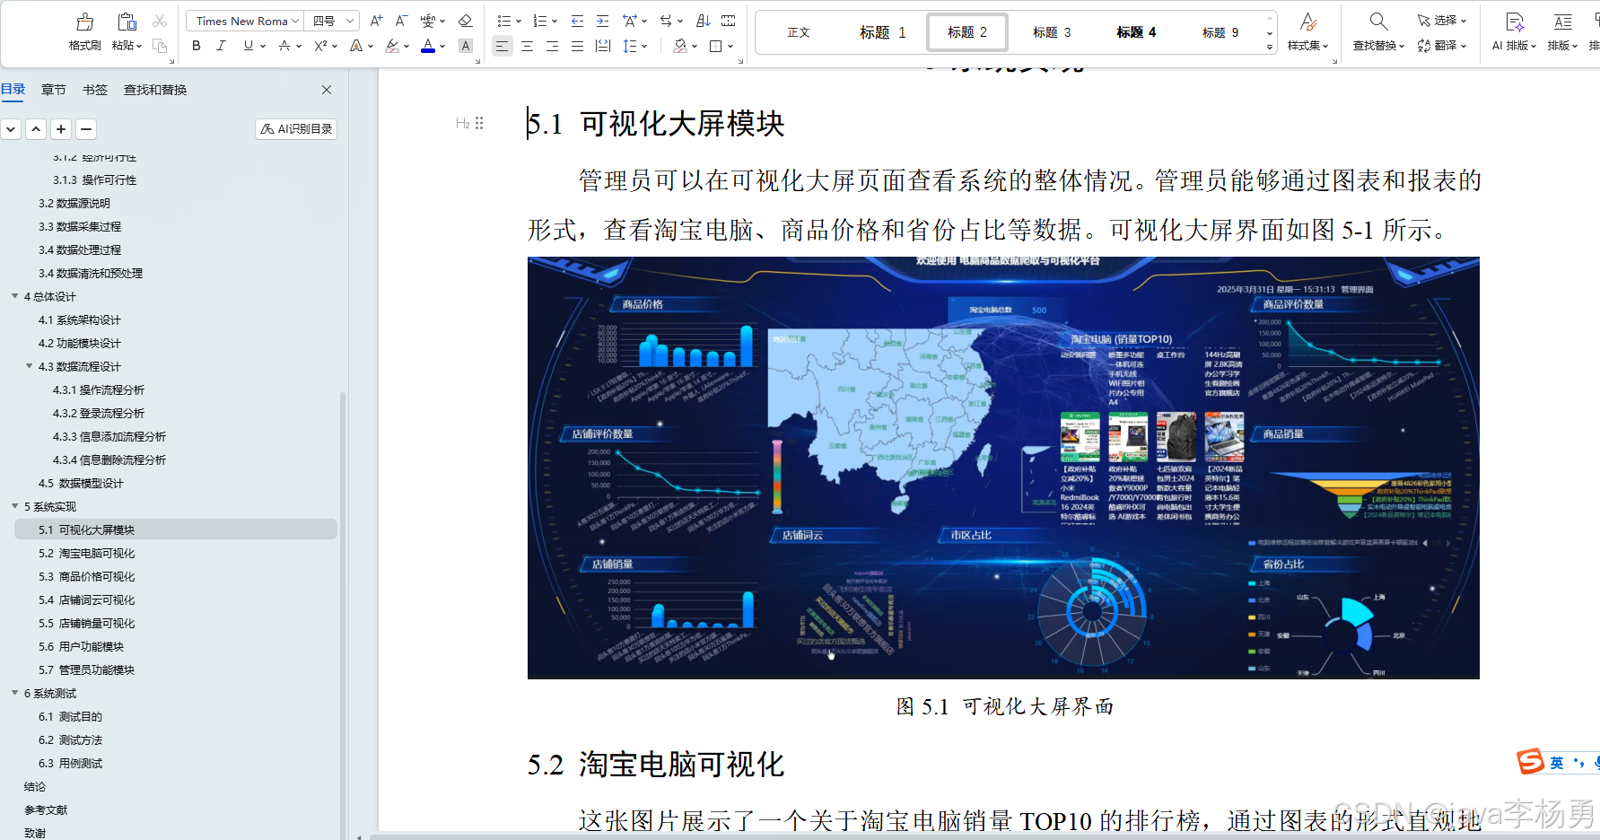
Task: Apply the 标题 1 style
Action: coord(883,32)
